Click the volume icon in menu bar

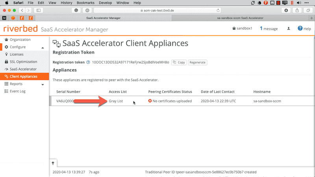[299, 3]
